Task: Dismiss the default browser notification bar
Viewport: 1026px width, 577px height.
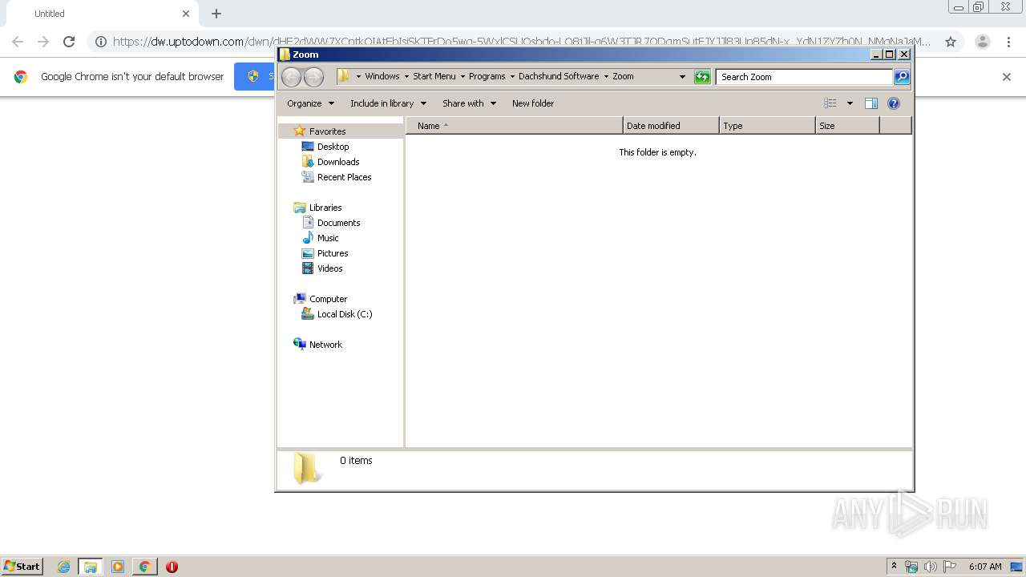Action: pos(1007,77)
